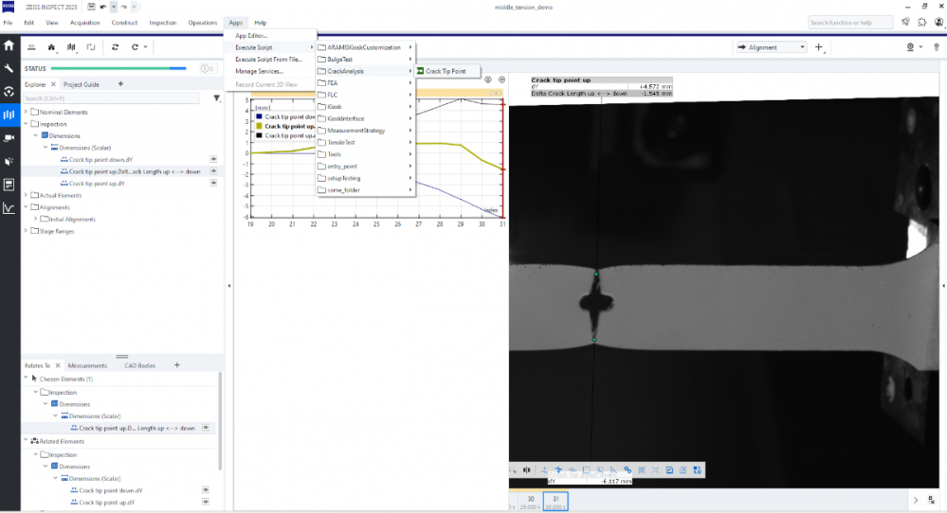
Task: Switch to the Project Guide tab
Action: pos(82,84)
